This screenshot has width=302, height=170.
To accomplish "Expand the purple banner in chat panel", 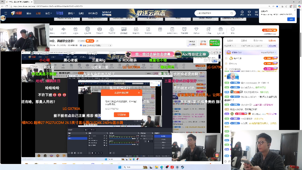I will 251,53.
